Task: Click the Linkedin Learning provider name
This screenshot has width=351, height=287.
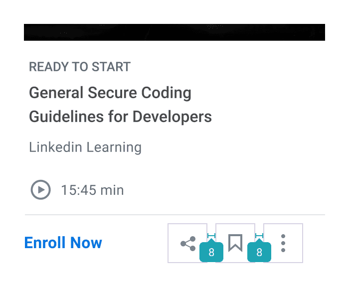Action: [85, 147]
